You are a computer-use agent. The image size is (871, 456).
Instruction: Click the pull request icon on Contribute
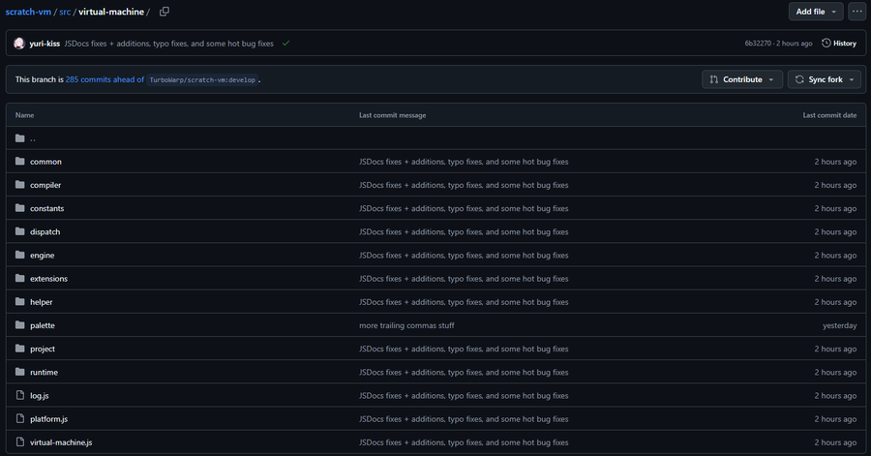(x=714, y=79)
